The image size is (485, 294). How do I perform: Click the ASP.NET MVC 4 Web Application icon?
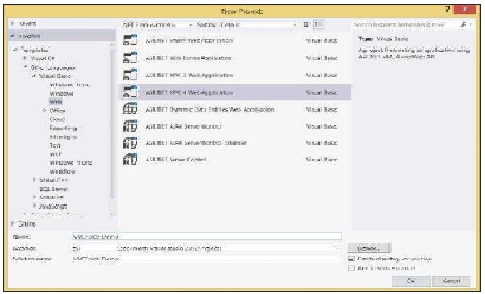pyautogui.click(x=130, y=92)
